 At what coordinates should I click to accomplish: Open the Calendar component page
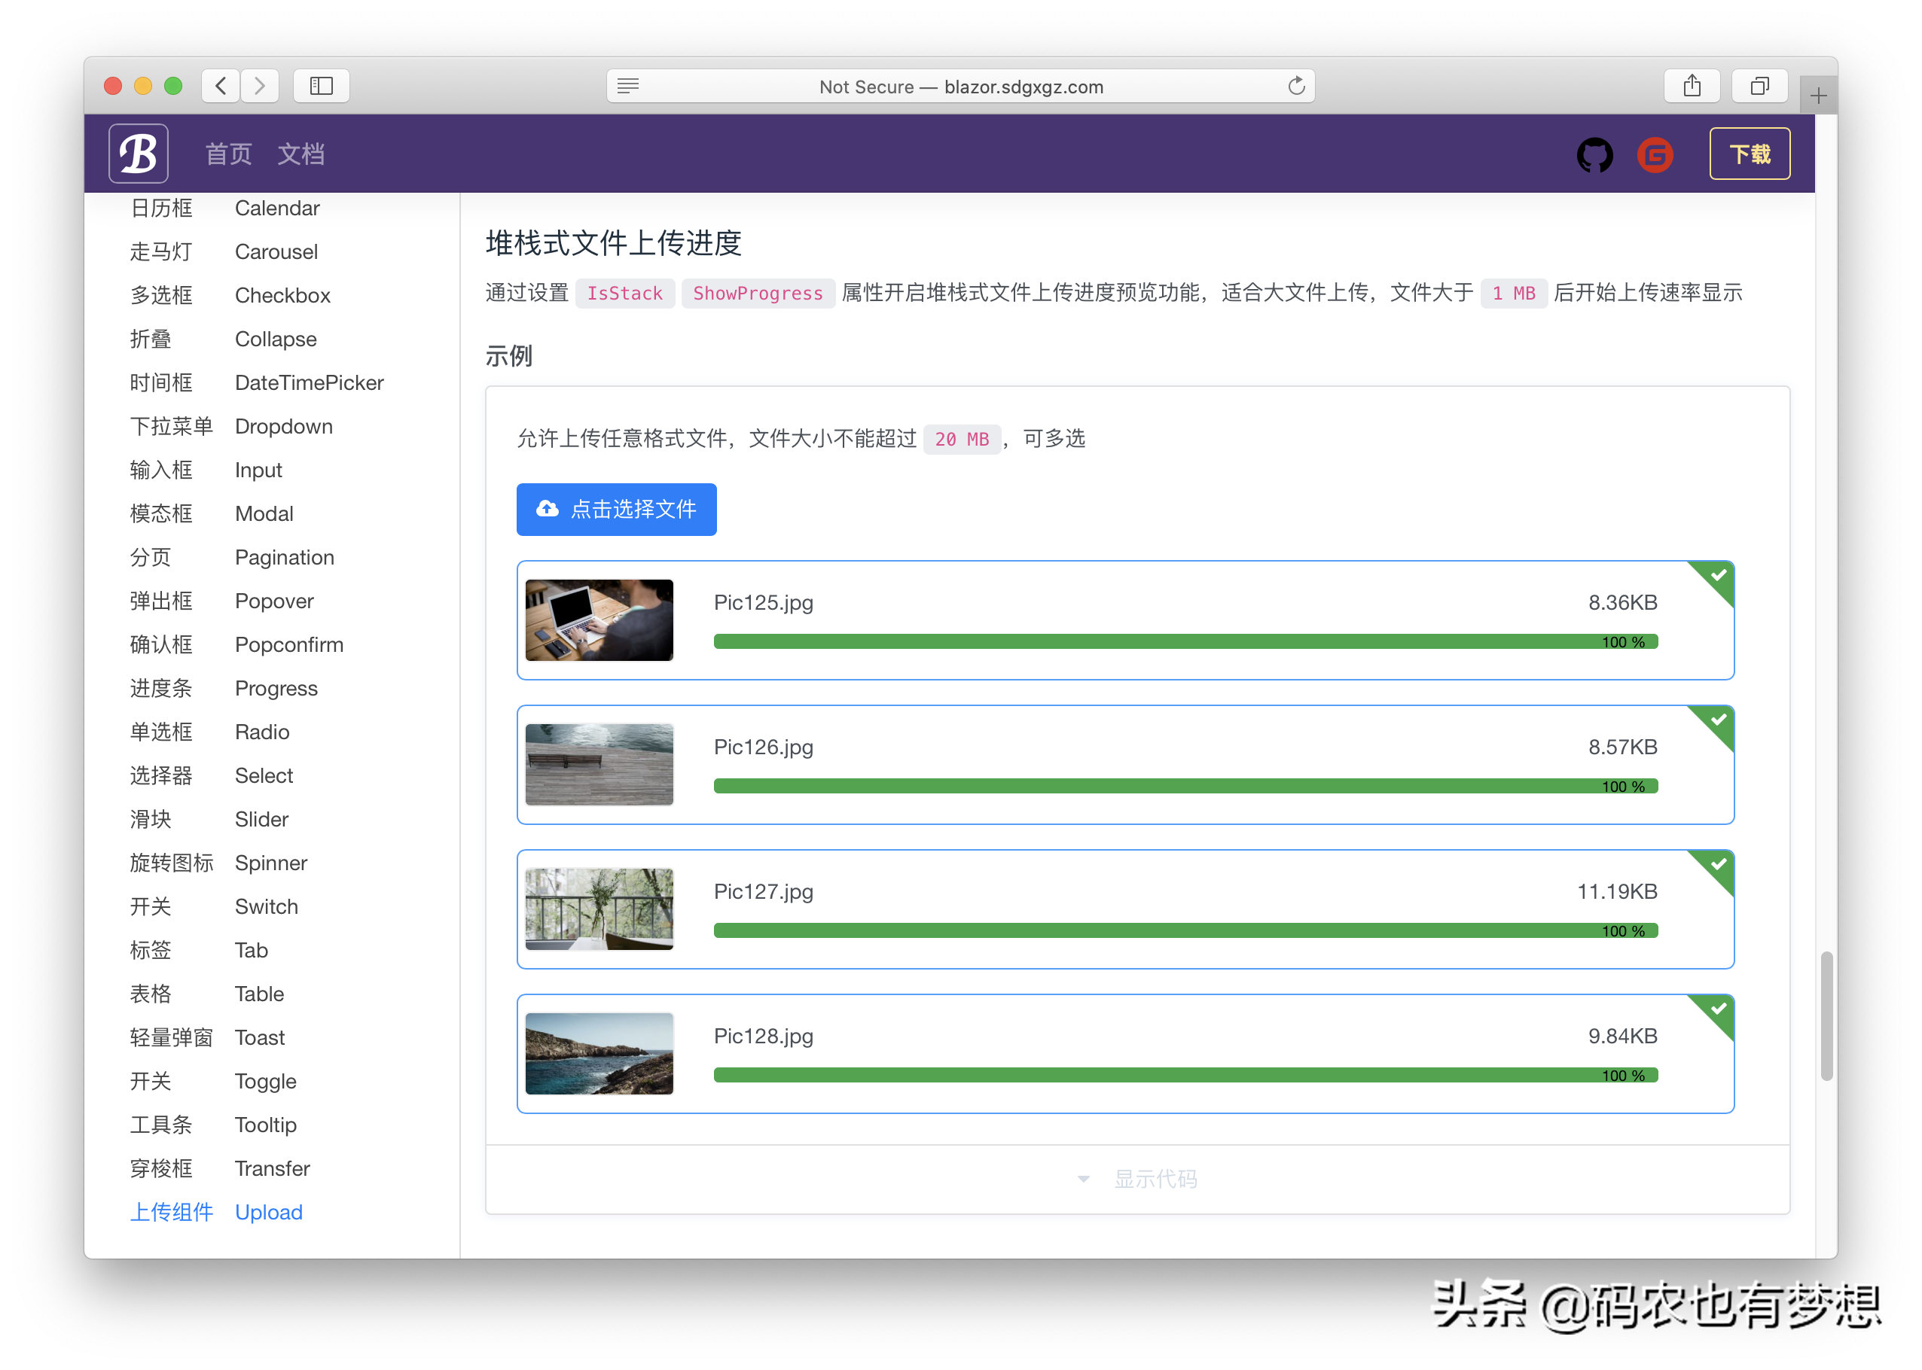[x=277, y=209]
